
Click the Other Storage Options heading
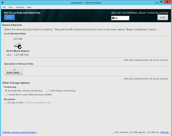tap(16, 83)
